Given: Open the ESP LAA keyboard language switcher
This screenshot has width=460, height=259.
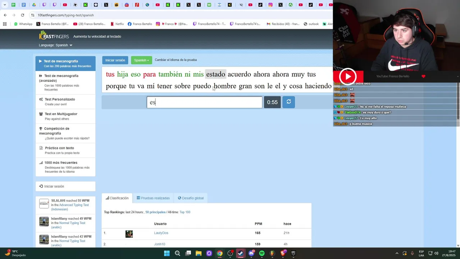Looking at the screenshot, I should (421, 253).
